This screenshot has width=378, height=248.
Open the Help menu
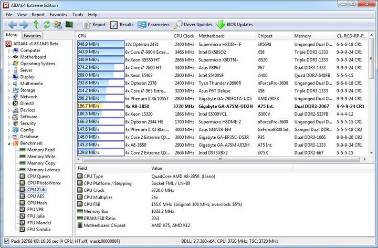(x=92, y=15)
